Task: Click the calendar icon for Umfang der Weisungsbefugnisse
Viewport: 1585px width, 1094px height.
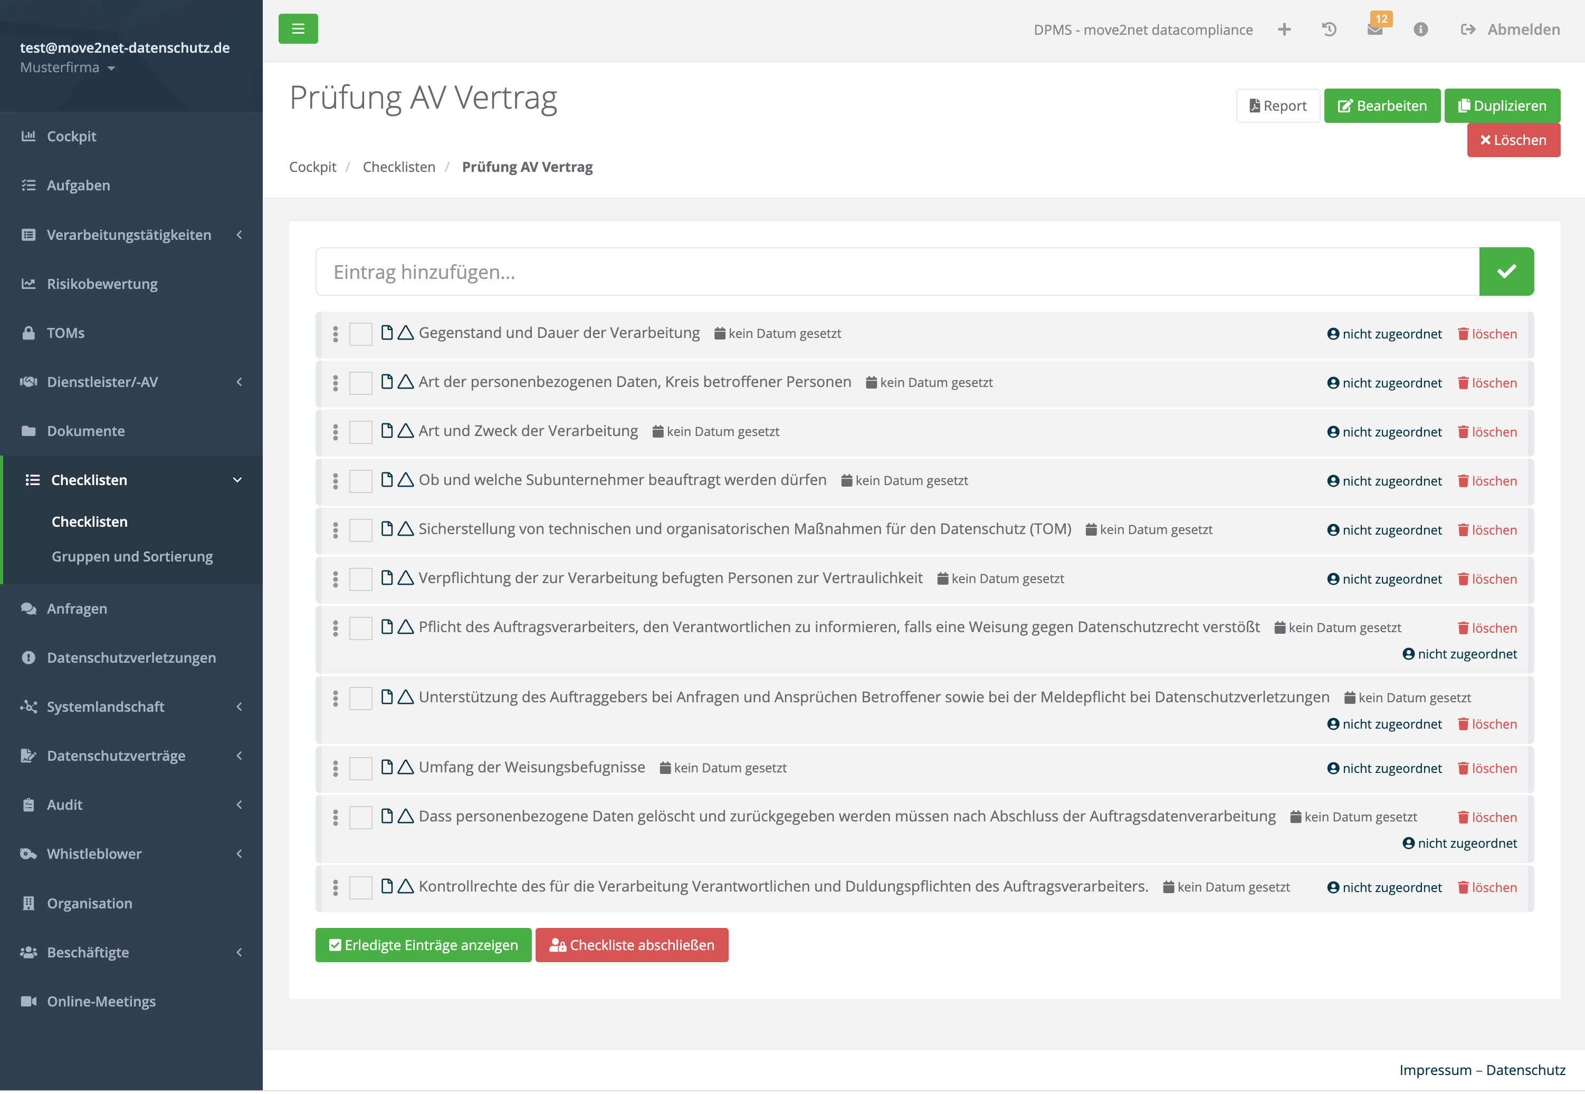Action: coord(665,768)
